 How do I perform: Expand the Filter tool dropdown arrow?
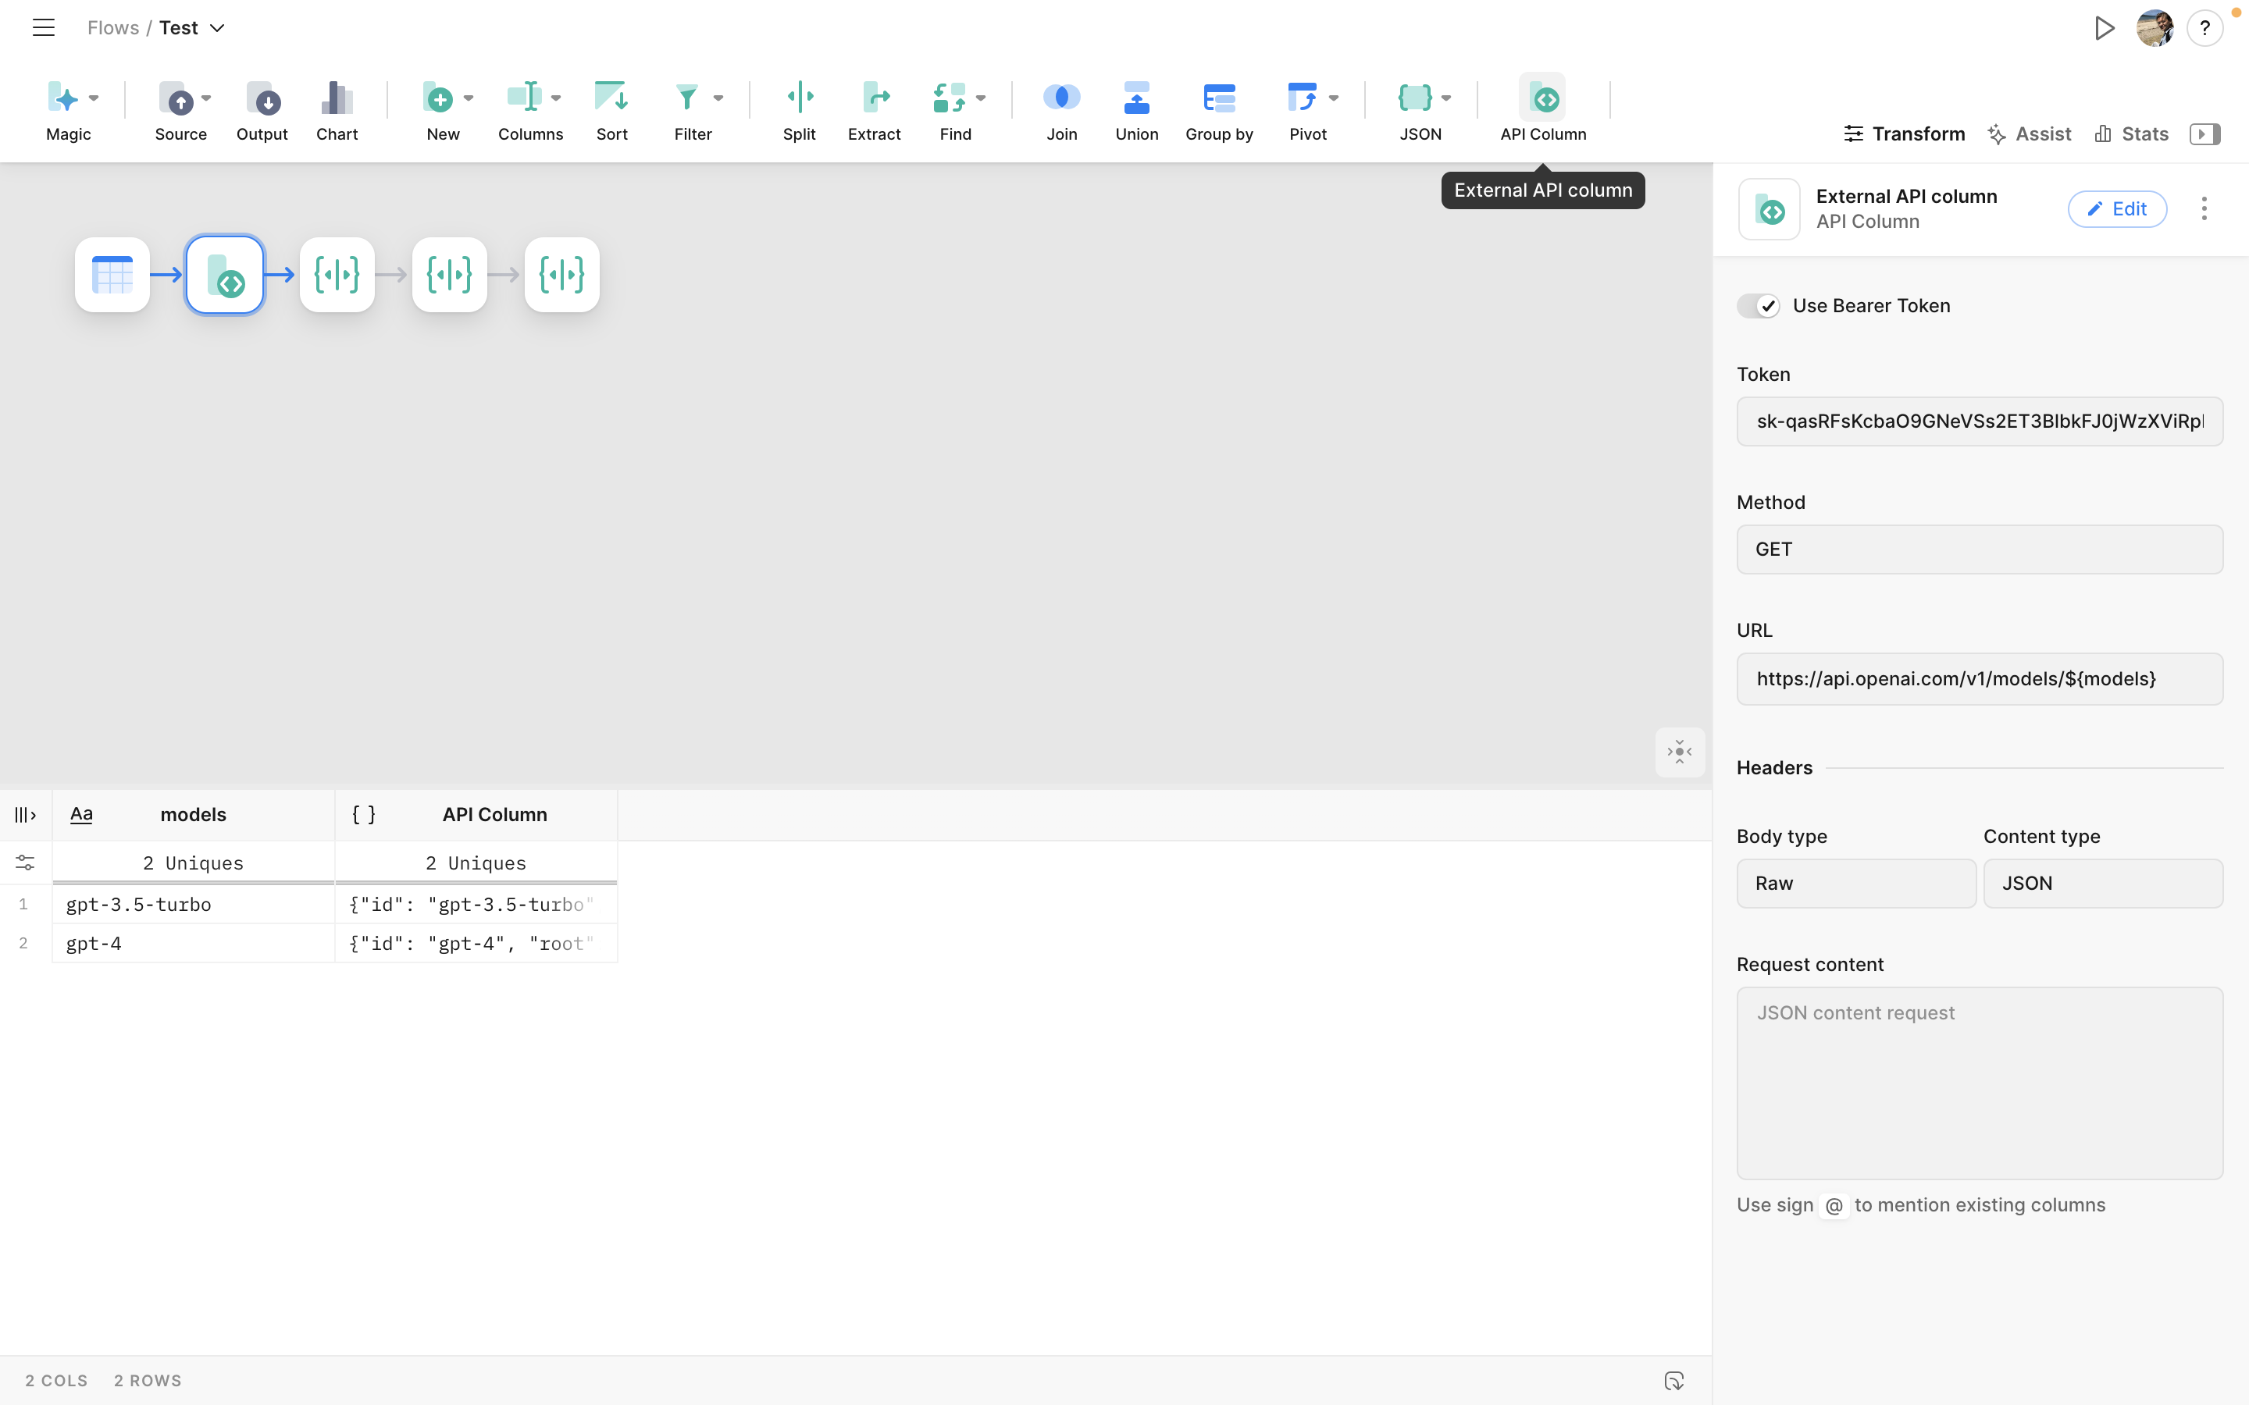click(x=718, y=98)
